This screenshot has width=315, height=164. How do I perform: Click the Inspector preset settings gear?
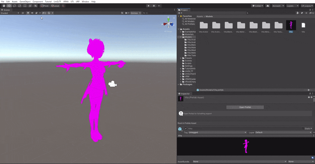[x=312, y=97]
